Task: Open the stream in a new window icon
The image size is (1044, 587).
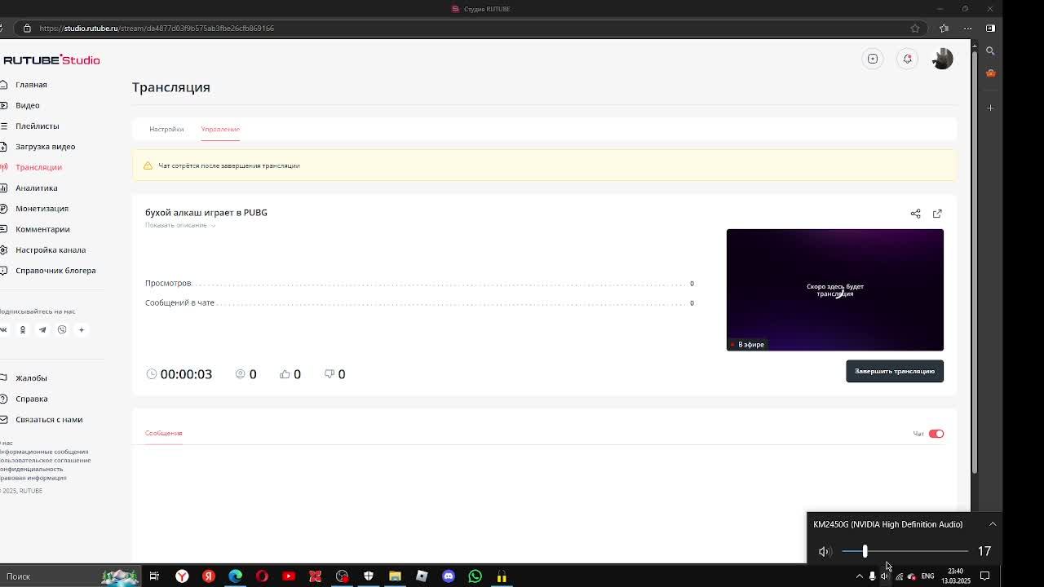Action: pyautogui.click(x=937, y=214)
